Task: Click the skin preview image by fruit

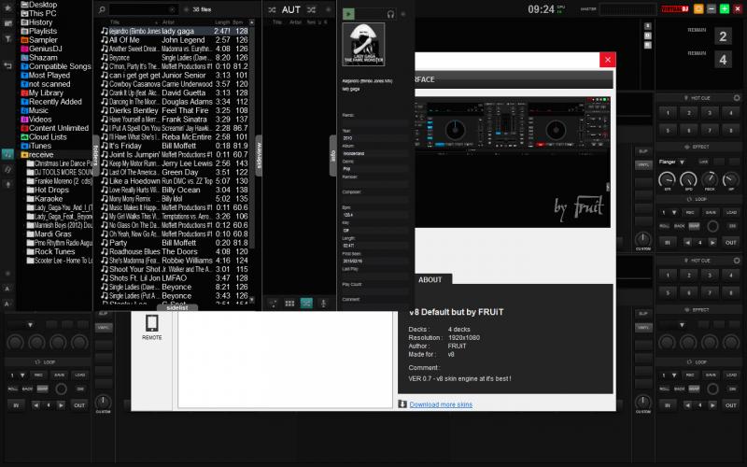Action: click(512, 162)
